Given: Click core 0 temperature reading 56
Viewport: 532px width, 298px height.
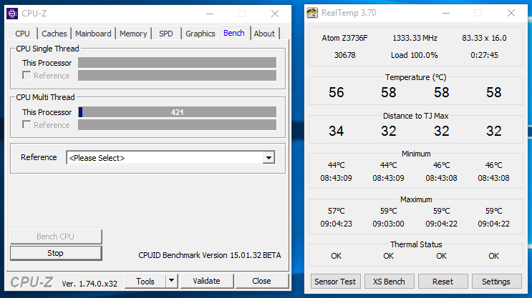Looking at the screenshot, I should [x=337, y=92].
